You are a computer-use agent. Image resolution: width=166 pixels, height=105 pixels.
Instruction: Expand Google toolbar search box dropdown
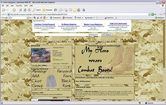pos(28,18)
